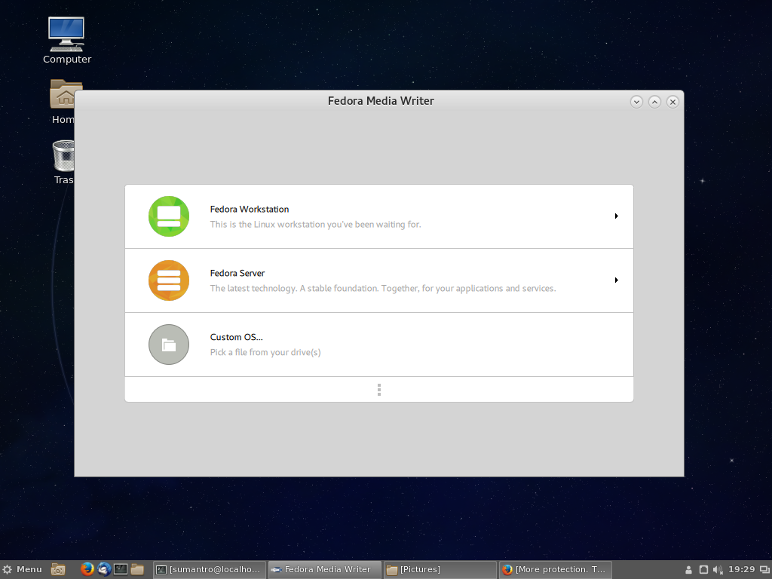Expand Fedora Workstation details arrow
Viewport: 772px width, 579px height.
point(617,216)
